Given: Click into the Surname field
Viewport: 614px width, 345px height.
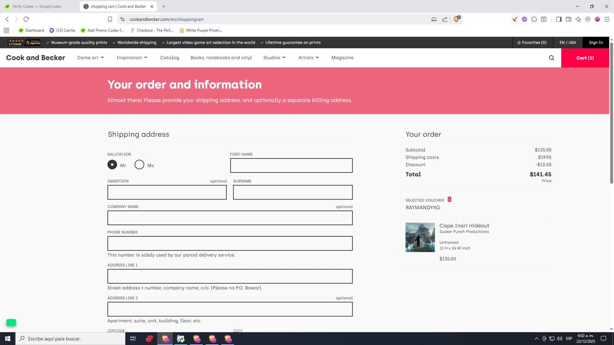Looking at the screenshot, I should 293,192.
